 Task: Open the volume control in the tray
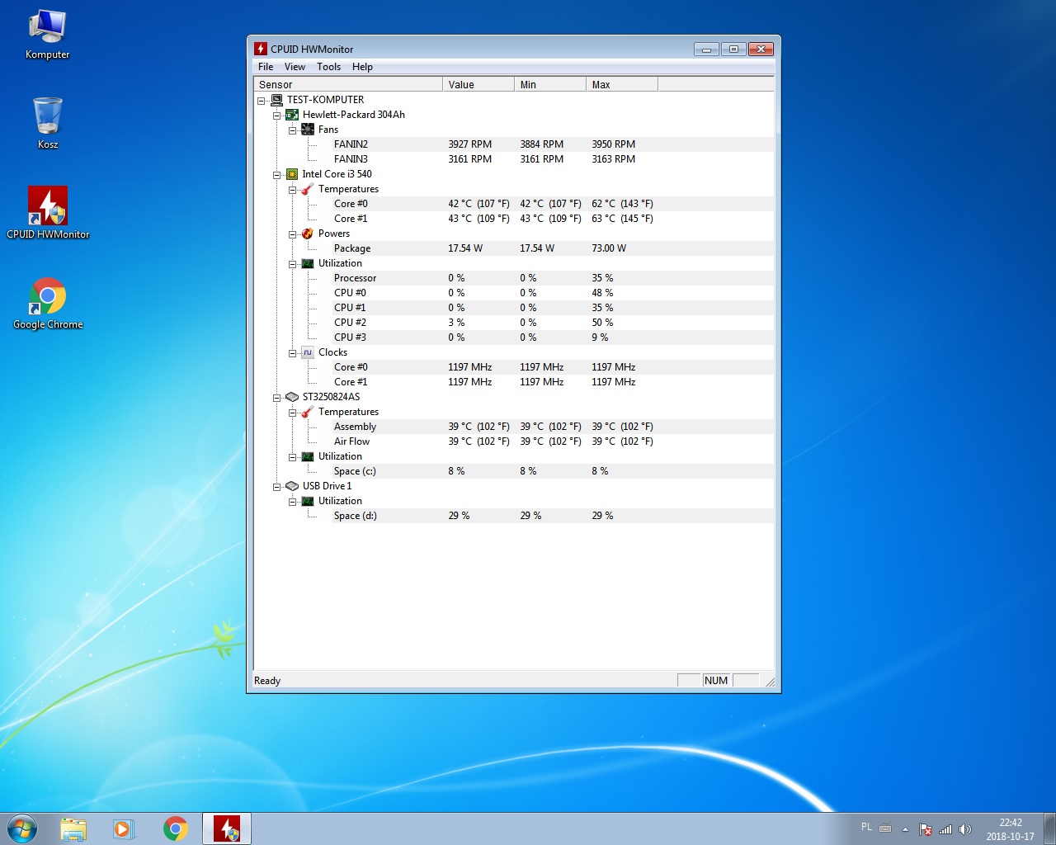(965, 829)
